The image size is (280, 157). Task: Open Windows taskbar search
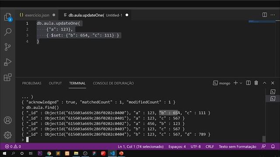(13, 154)
